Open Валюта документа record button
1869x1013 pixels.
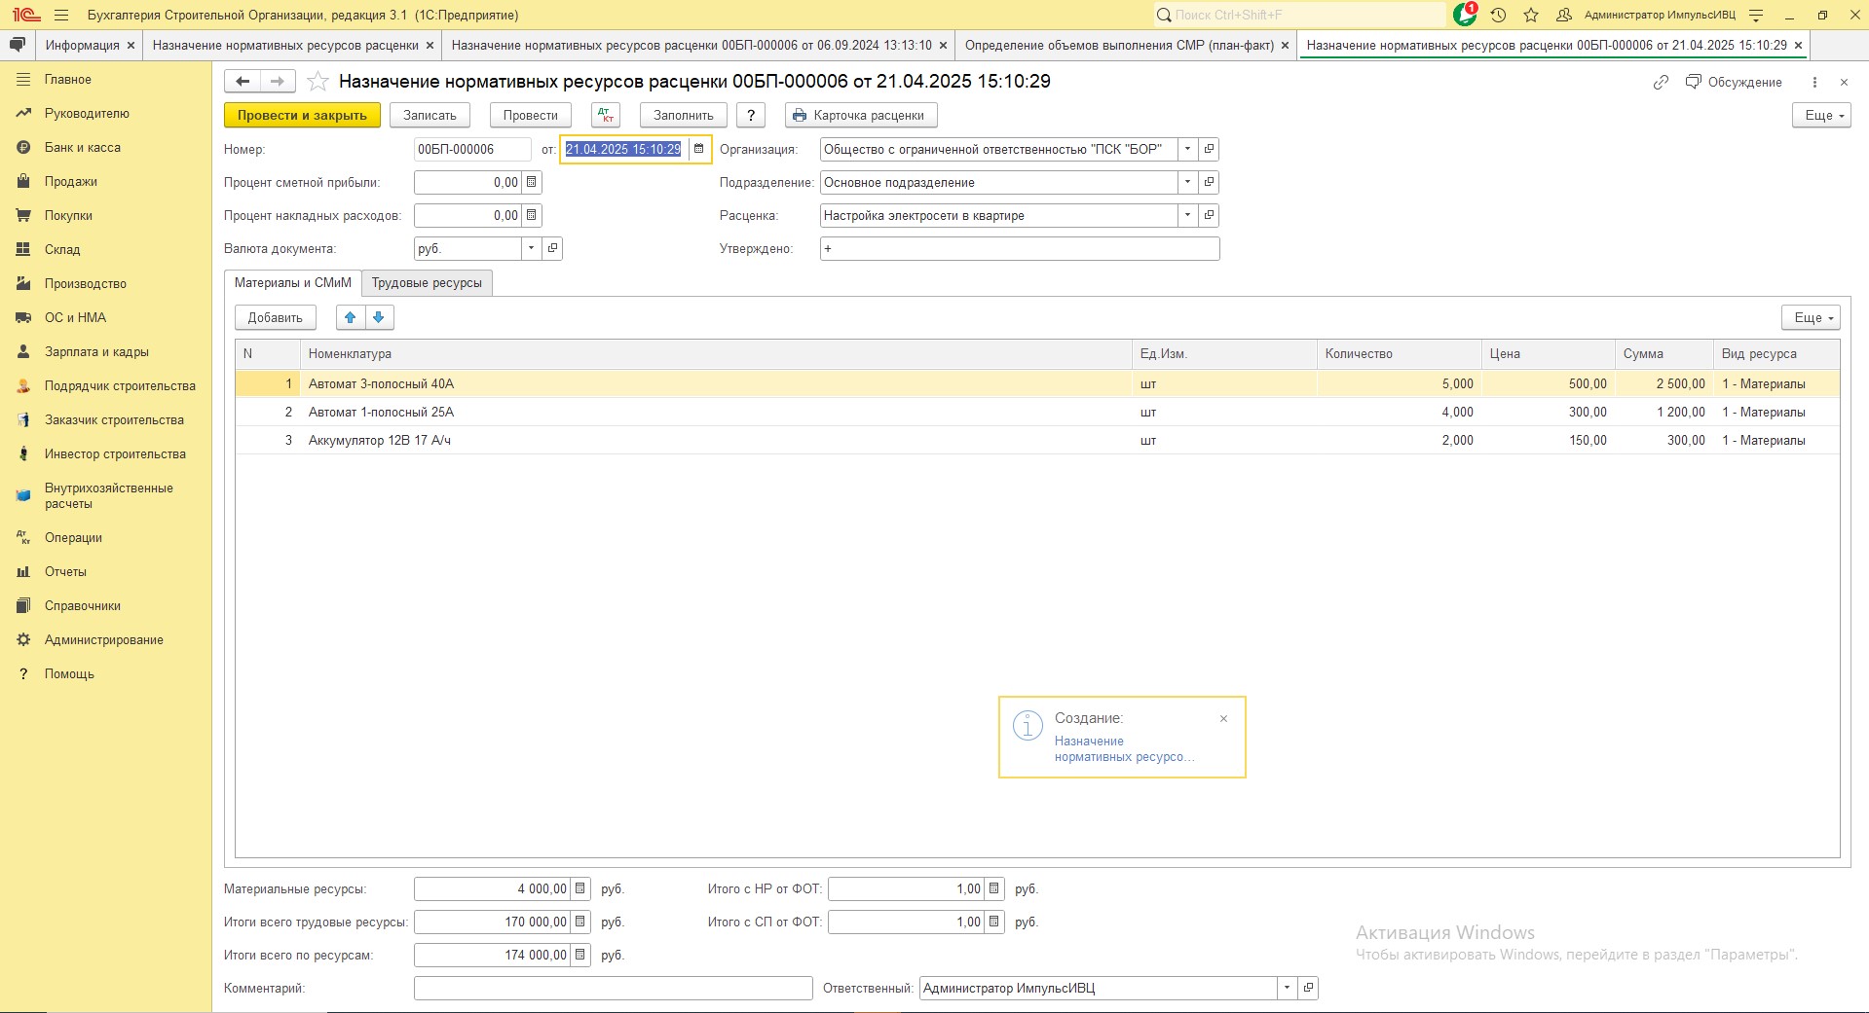(552, 248)
